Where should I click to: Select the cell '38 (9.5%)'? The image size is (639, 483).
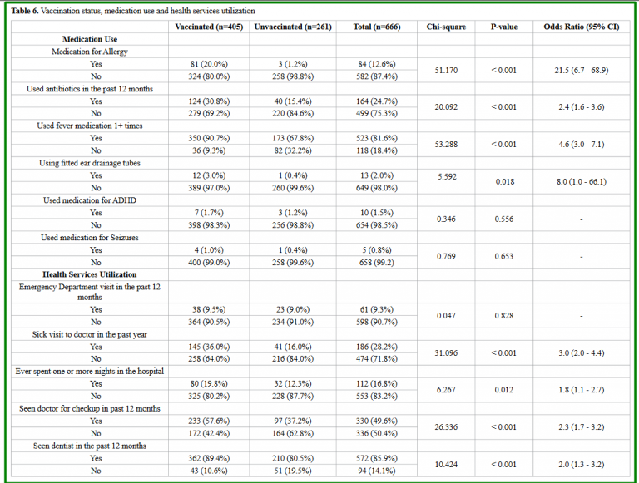click(209, 309)
